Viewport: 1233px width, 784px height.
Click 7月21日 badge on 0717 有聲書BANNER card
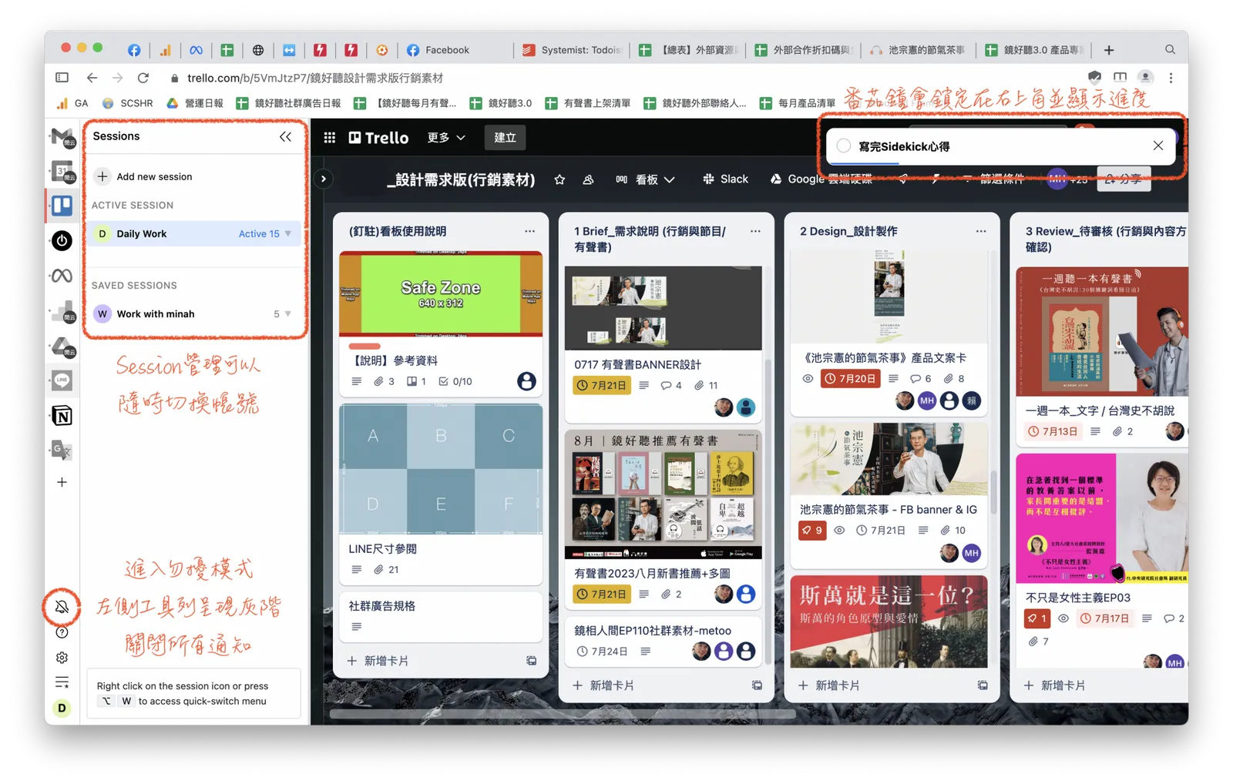pos(602,385)
